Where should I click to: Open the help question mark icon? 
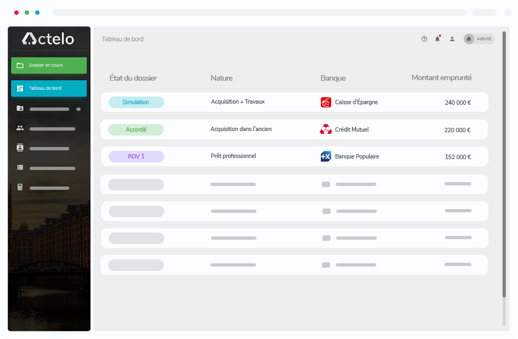click(424, 39)
